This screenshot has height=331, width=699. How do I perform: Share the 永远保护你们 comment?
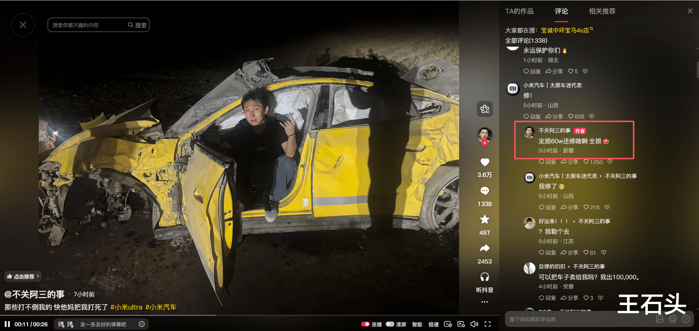554,71
